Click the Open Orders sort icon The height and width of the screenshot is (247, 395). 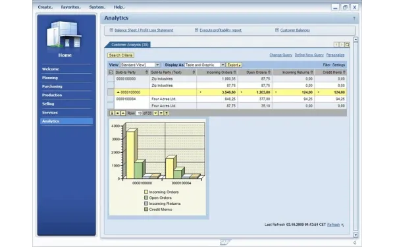click(269, 72)
